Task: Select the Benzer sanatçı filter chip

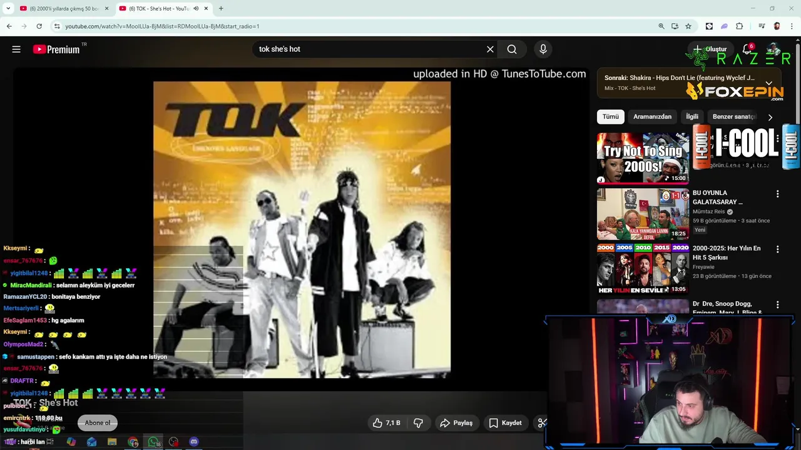Action: 734,117
